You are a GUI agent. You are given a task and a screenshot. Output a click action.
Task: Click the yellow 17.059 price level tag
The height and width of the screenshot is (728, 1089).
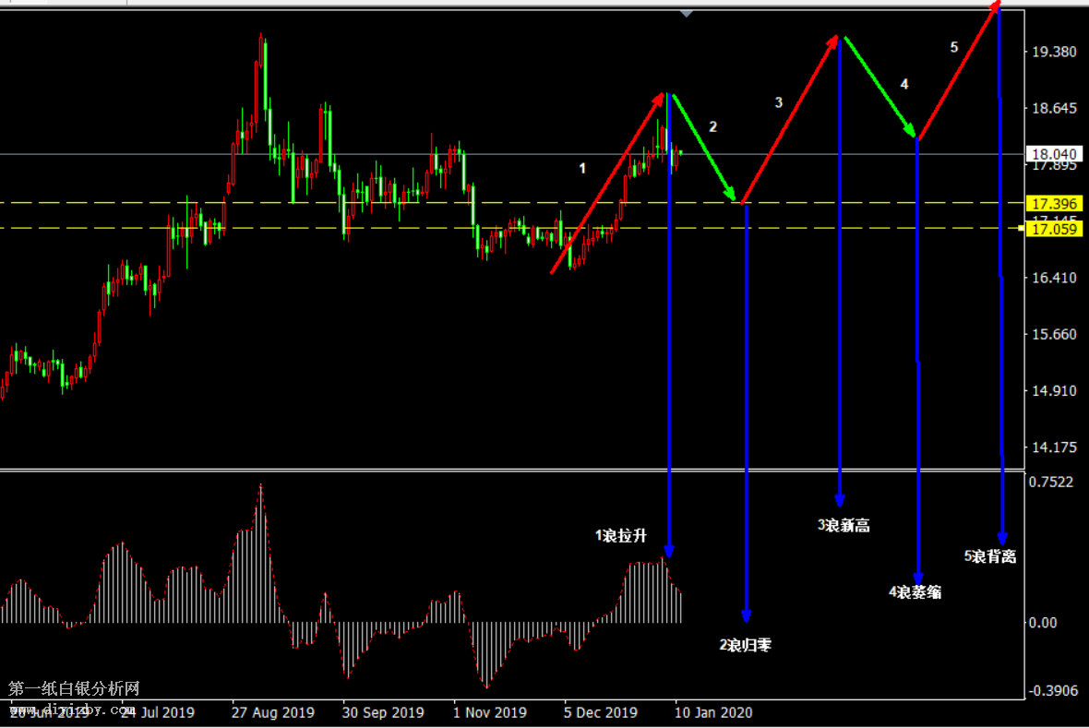[x=1052, y=228]
